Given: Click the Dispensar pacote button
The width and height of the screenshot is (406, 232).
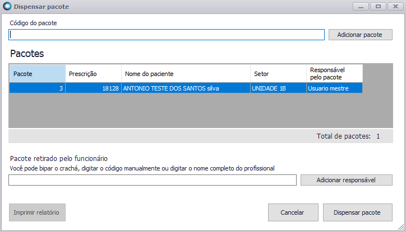Looking at the screenshot, I should point(358,212).
